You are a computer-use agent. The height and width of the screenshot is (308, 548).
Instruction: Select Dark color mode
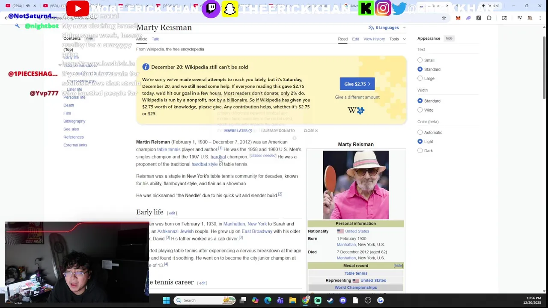click(x=420, y=151)
